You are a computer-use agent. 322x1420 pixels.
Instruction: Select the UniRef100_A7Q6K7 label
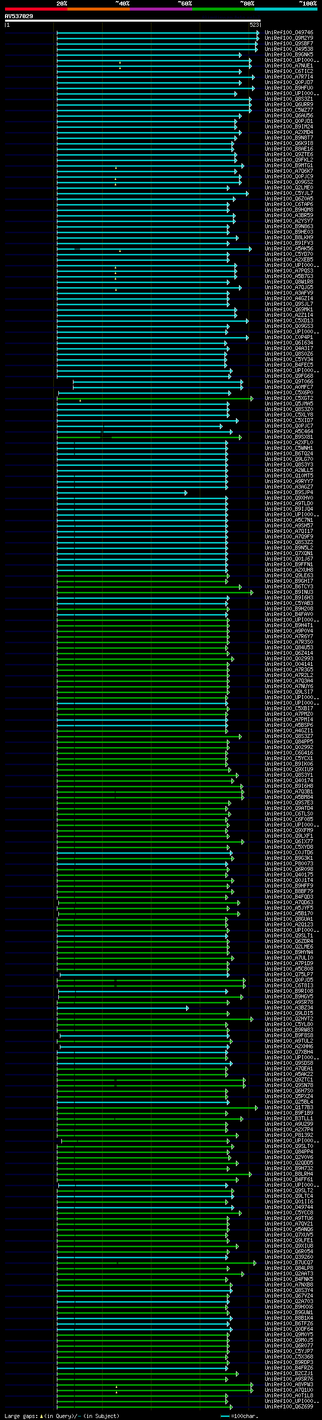pos(289,171)
